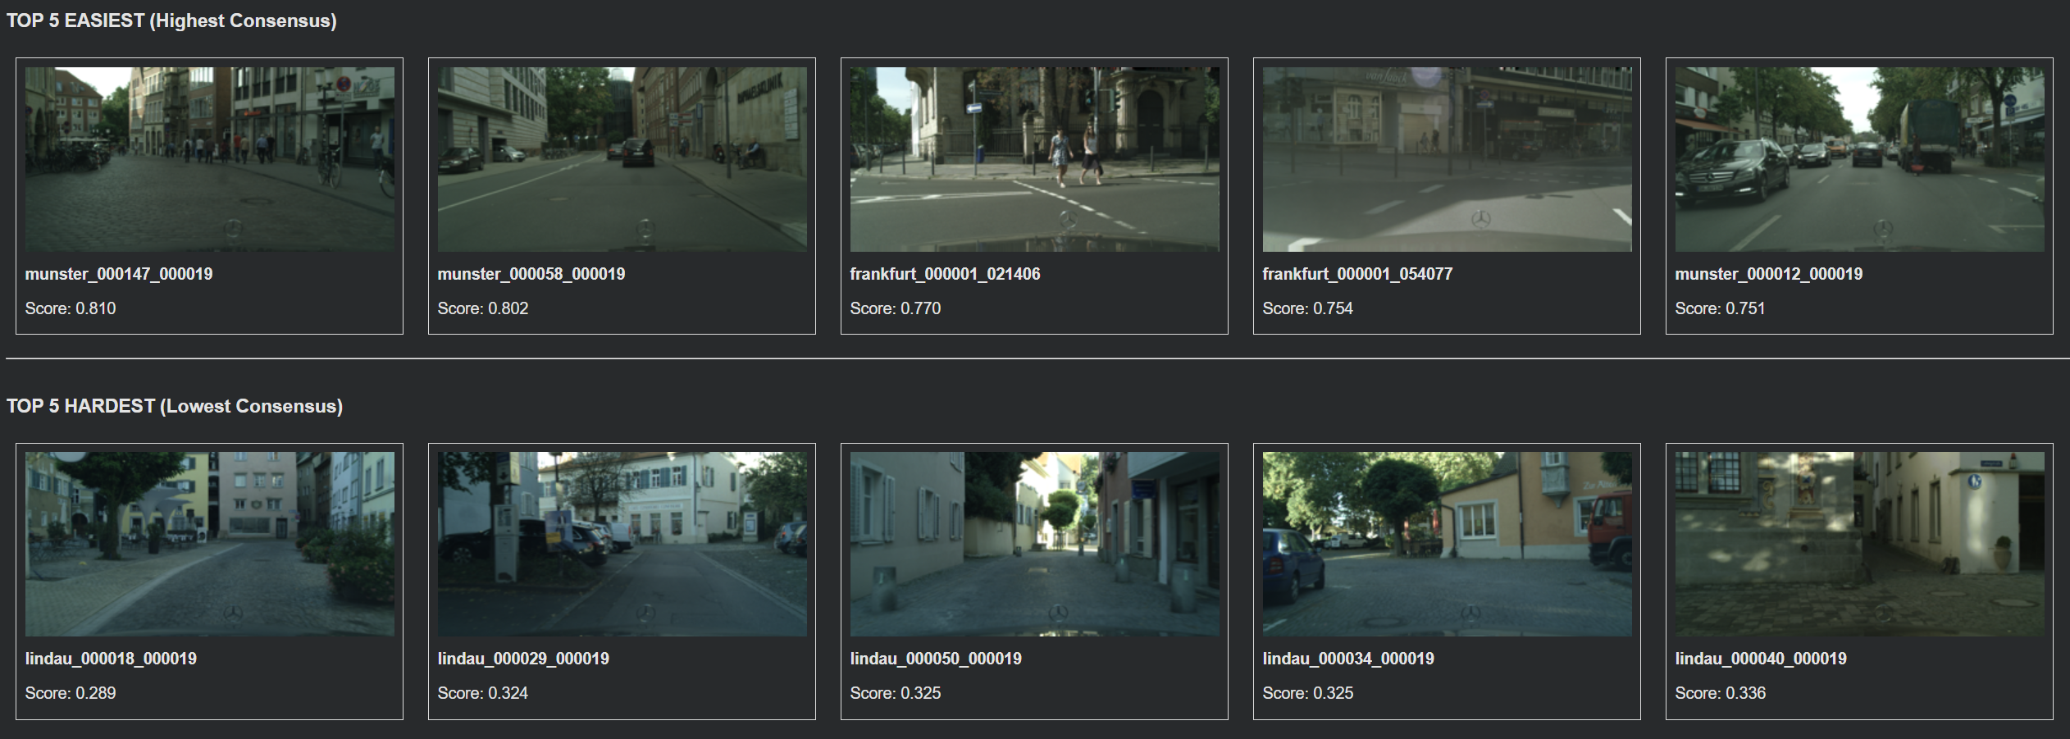
Task: Click the munster_000147_000019 filename label
Action: (x=119, y=274)
